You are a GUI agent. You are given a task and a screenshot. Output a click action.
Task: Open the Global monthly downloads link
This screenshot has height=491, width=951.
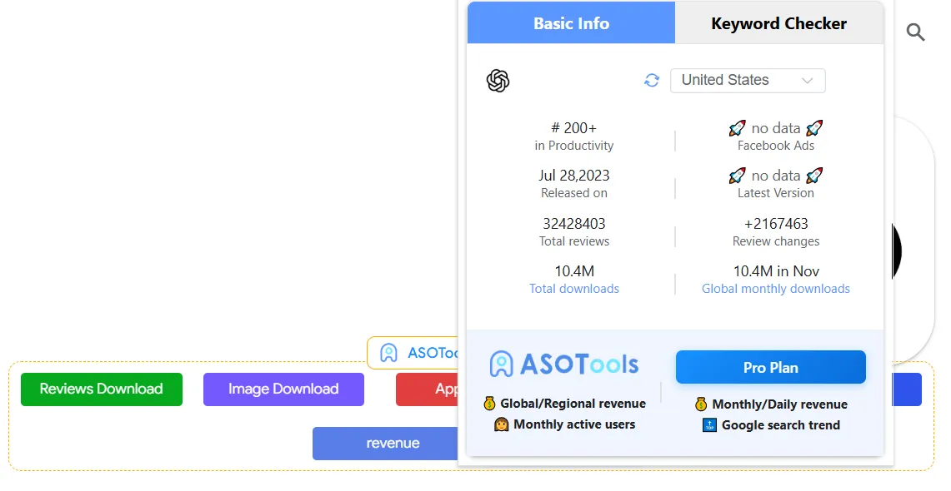[x=775, y=288]
